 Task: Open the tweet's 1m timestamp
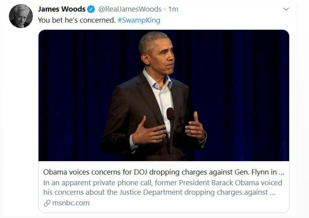(173, 9)
